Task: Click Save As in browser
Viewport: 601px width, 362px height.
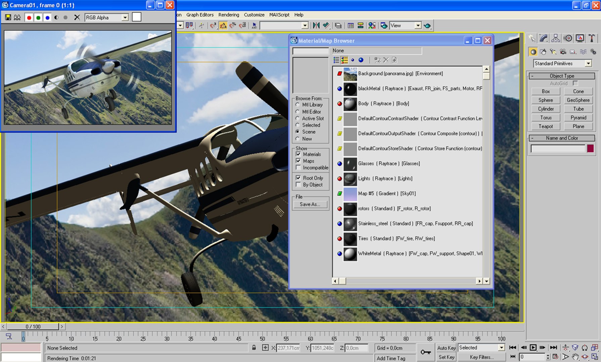Action: pos(310,204)
